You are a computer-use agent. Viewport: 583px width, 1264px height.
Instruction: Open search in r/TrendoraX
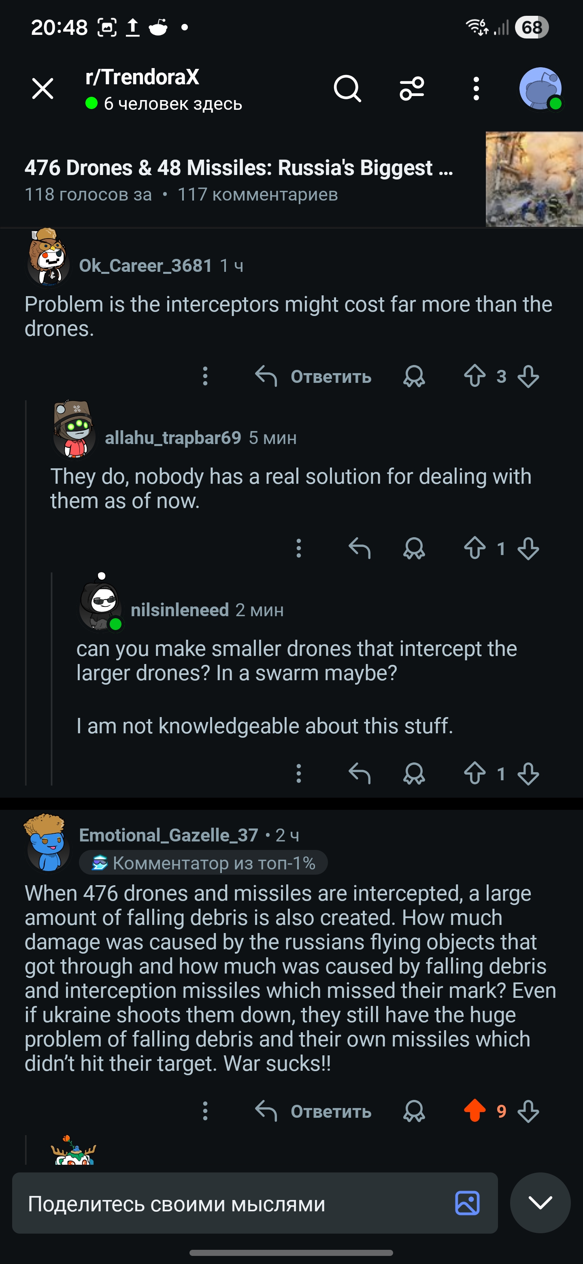click(347, 89)
